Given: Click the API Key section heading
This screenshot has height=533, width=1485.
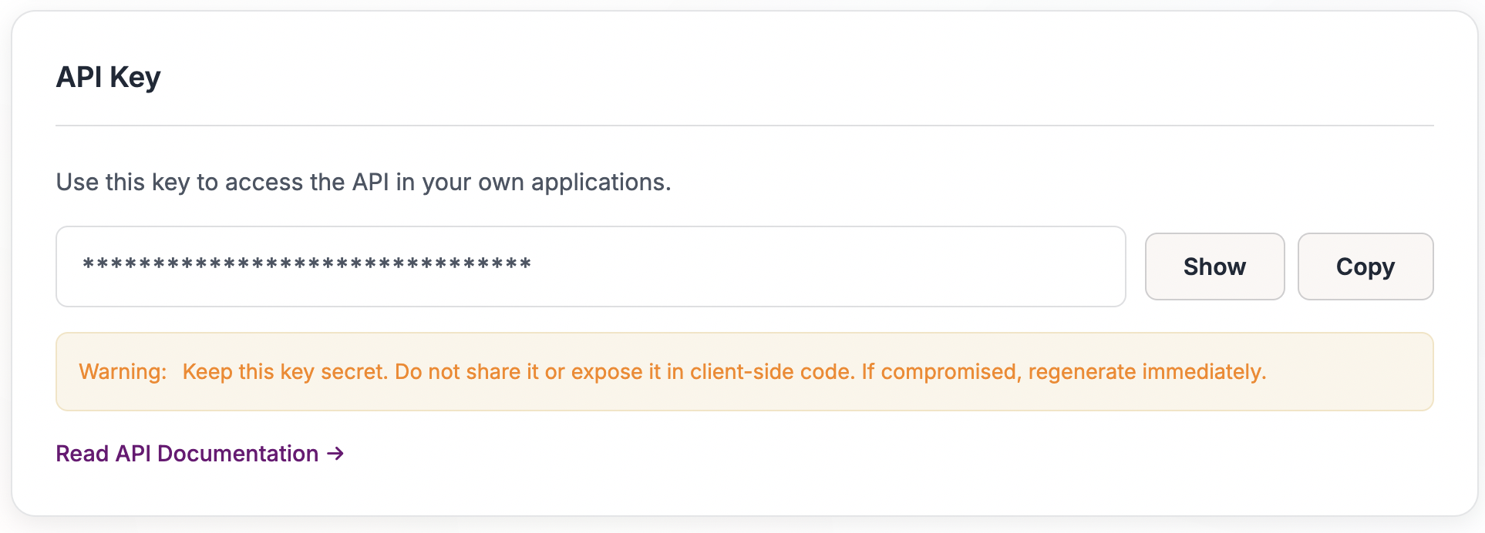Looking at the screenshot, I should pos(108,76).
